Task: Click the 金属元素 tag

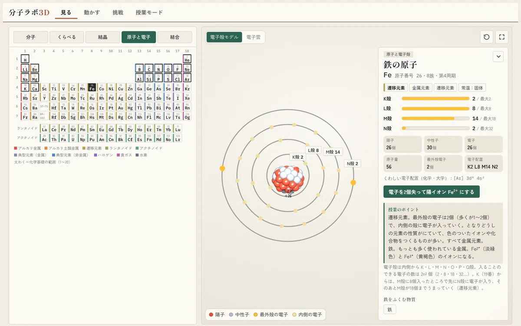Action: [x=421, y=88]
